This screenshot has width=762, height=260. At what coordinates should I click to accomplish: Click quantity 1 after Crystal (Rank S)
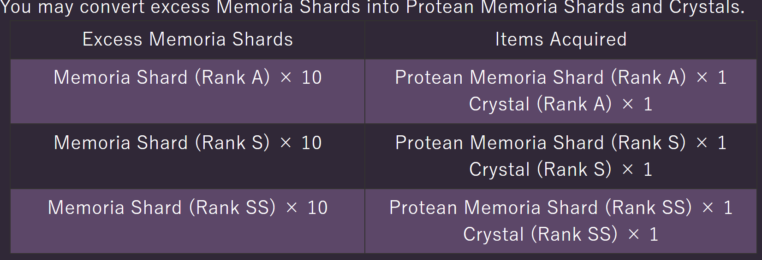(648, 170)
